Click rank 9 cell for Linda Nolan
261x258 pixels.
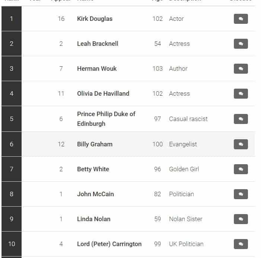point(12,219)
